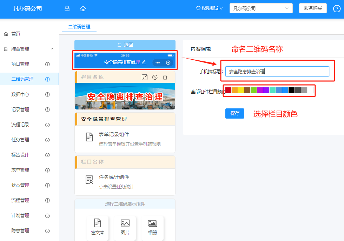
Task: Click the lock icon in top bar
Action: click(67, 8)
